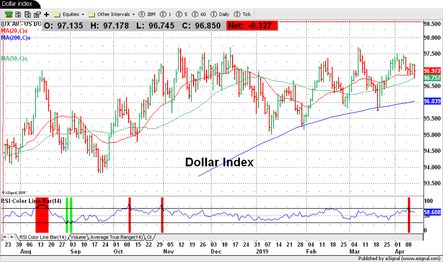Select the IBM symbol shortcut
Viewport: 443px width, 262px height.
click(151, 14)
